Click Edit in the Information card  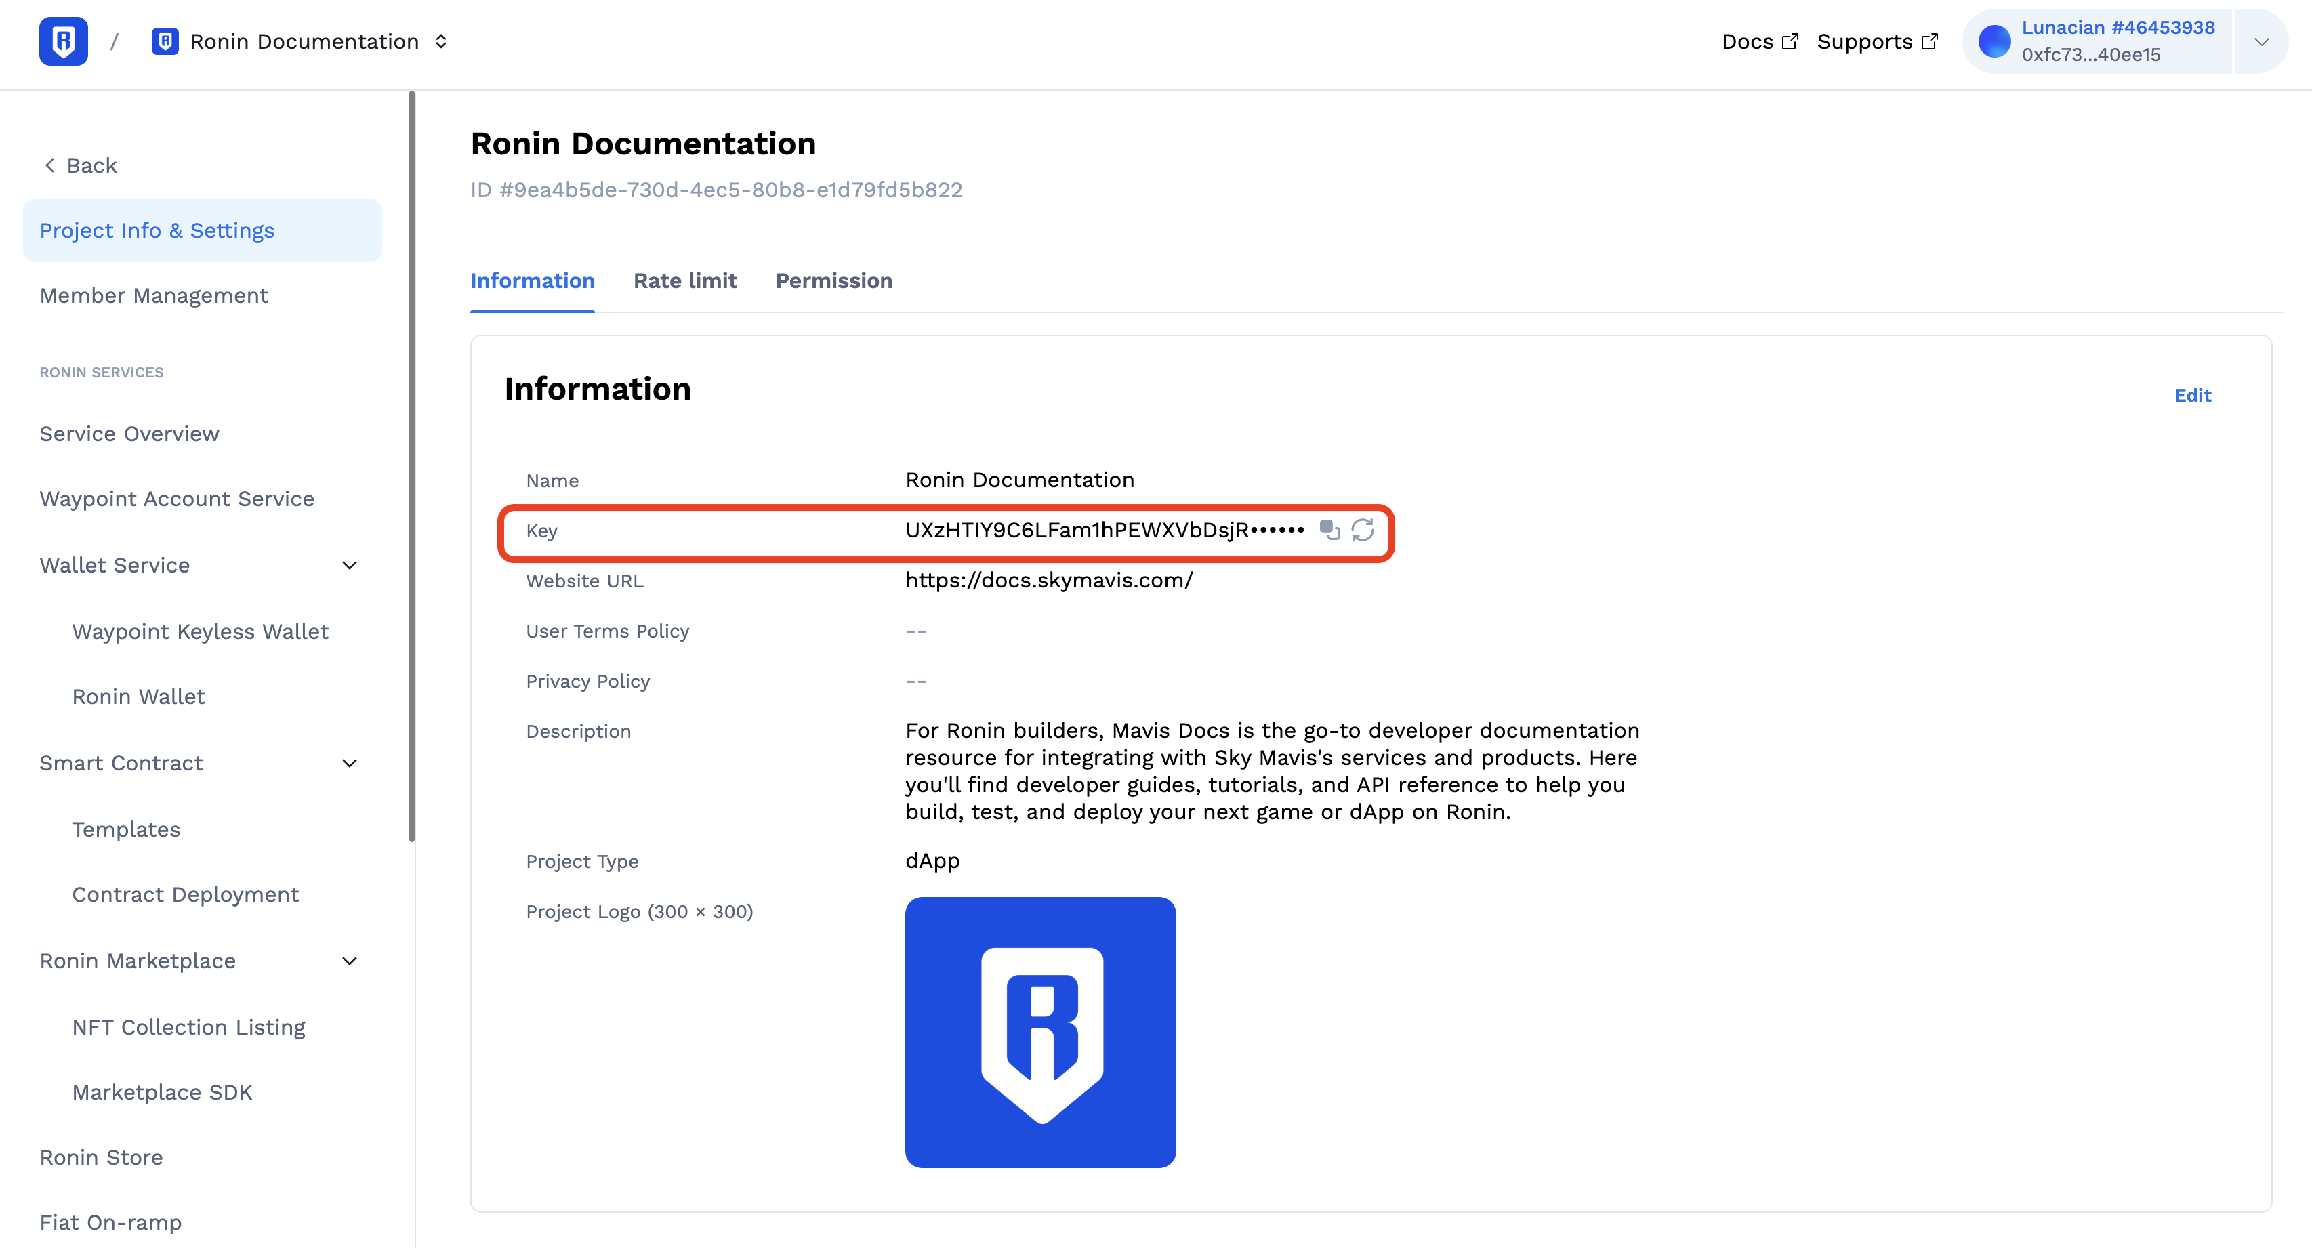click(x=2192, y=395)
